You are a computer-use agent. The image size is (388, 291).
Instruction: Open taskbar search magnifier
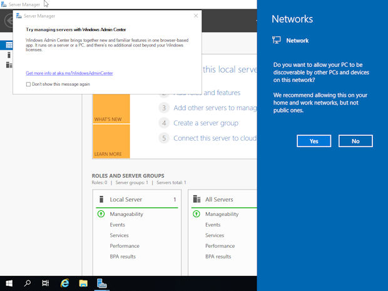[x=27, y=283]
